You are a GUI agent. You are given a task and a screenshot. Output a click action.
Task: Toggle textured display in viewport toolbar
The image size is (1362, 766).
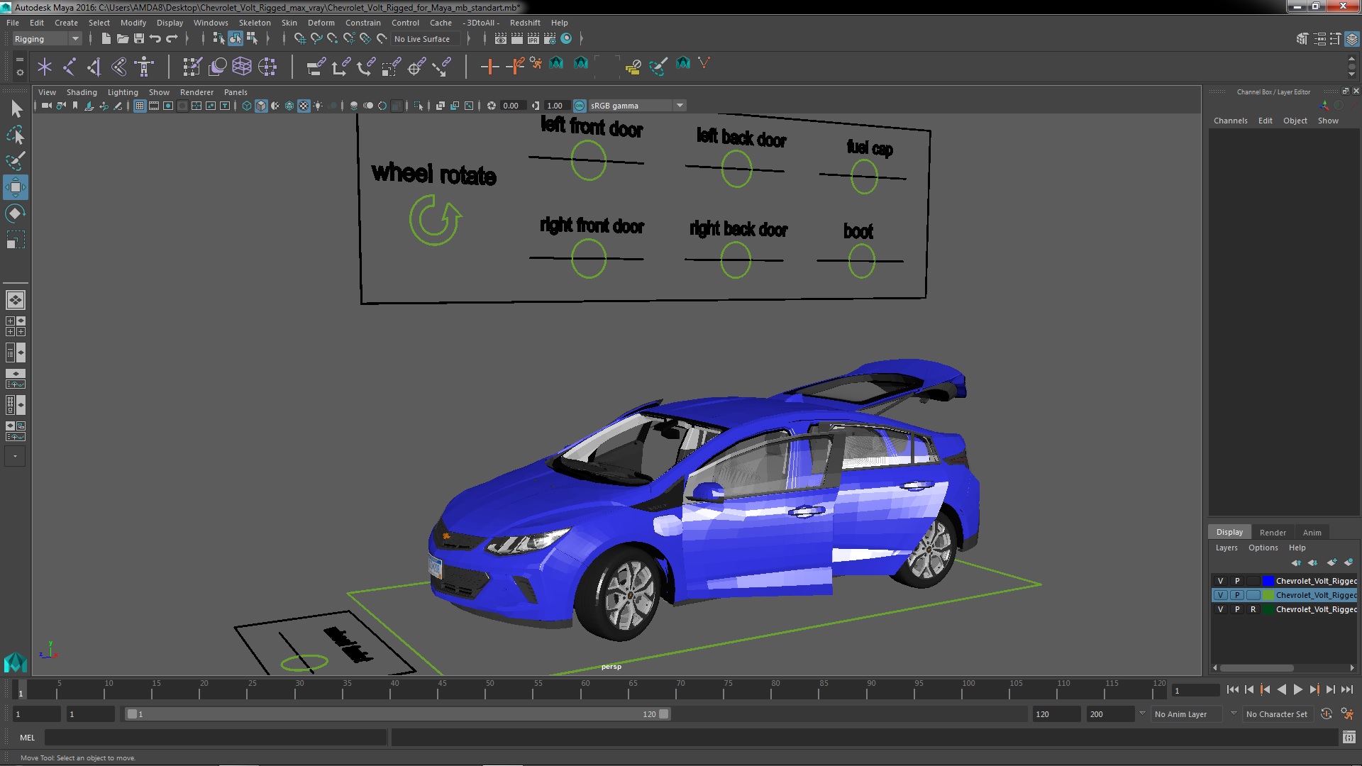[304, 106]
